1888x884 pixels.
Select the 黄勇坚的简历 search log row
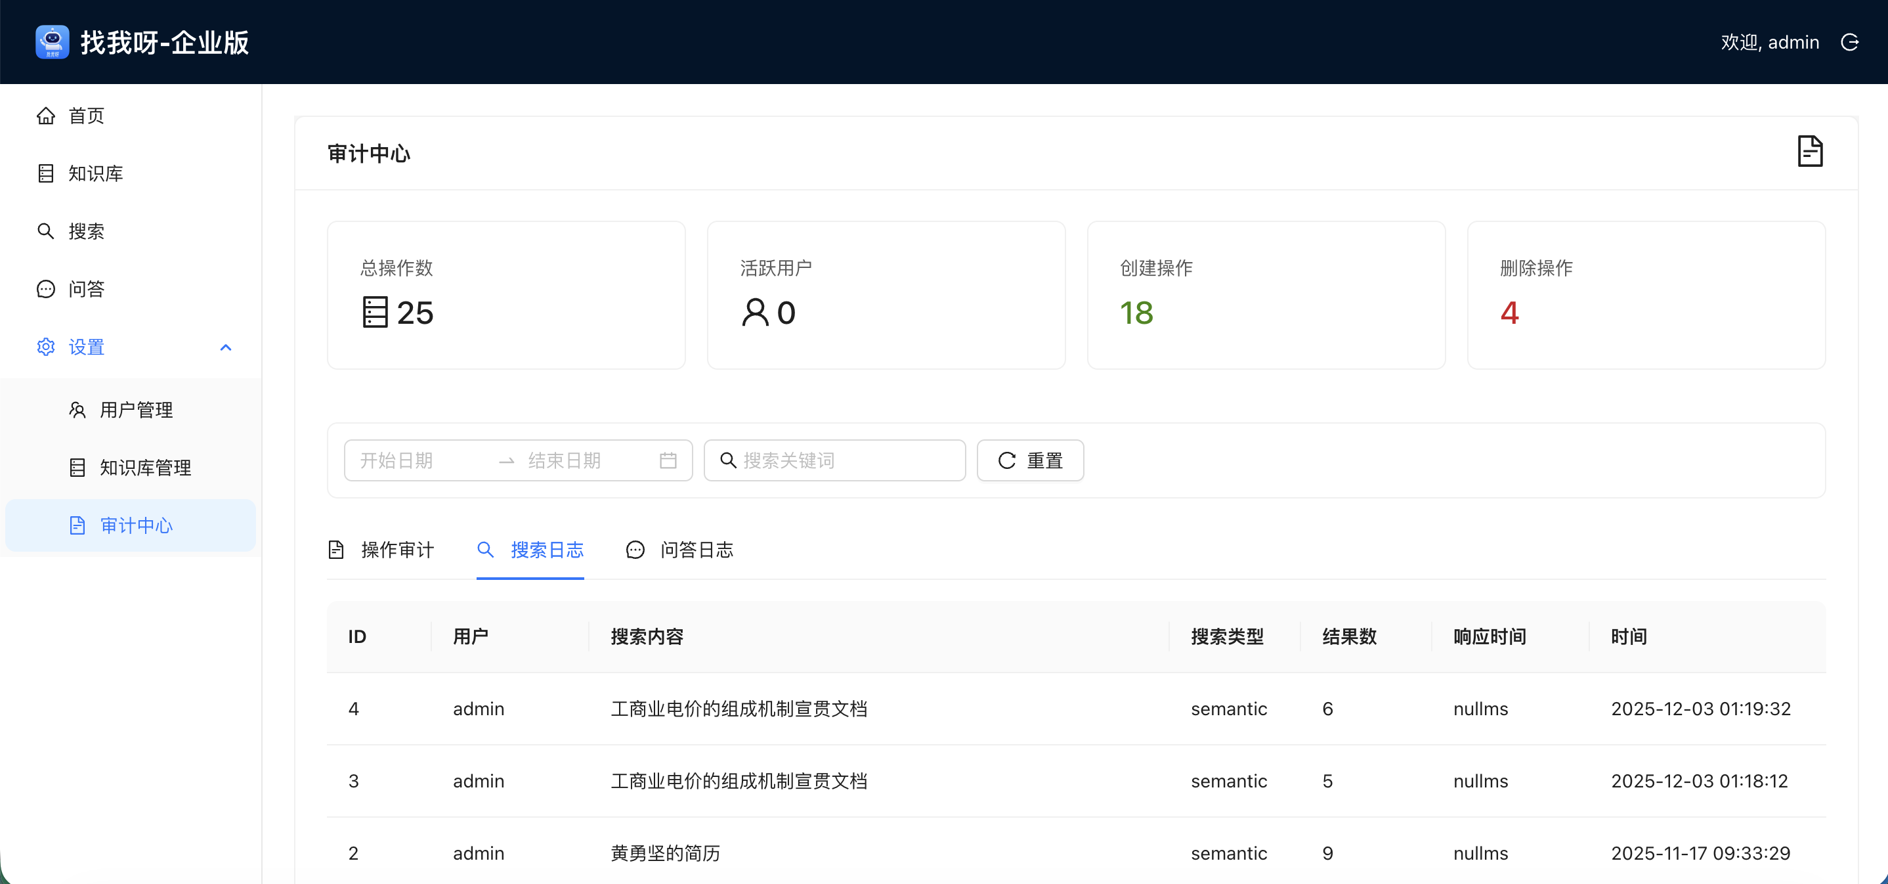coord(665,852)
